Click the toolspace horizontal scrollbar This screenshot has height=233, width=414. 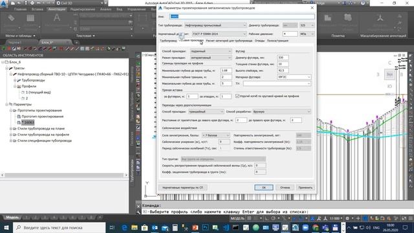(64, 175)
